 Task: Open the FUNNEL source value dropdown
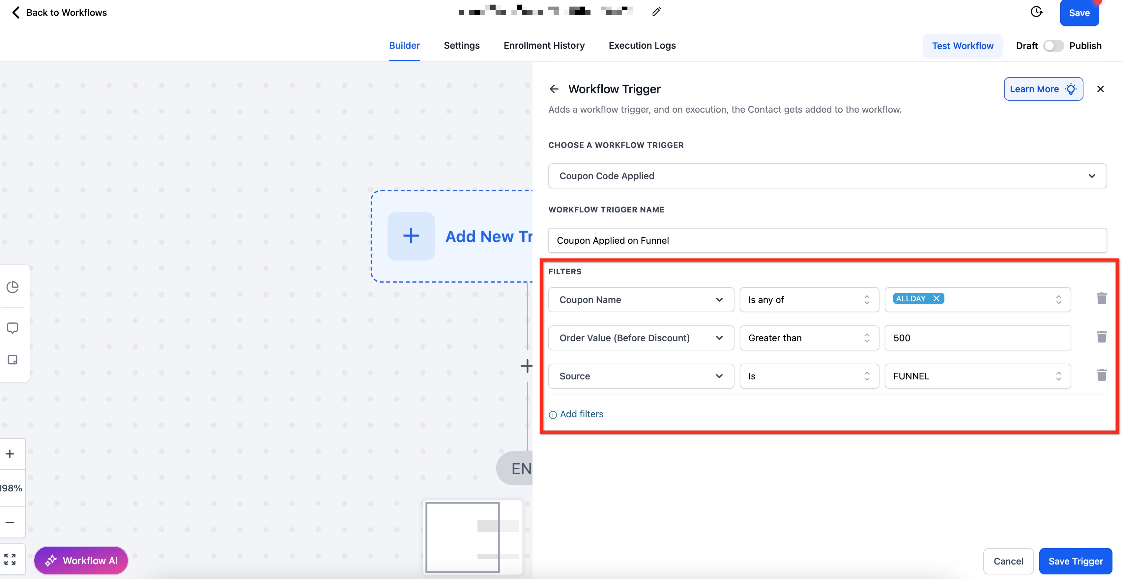click(977, 376)
